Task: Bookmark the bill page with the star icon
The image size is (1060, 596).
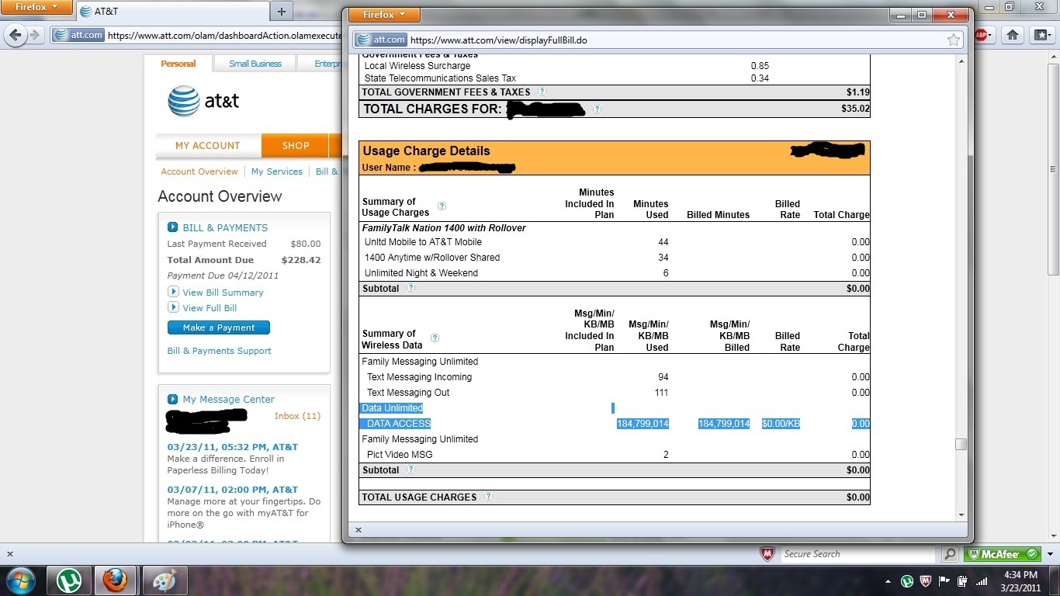Action: point(954,40)
